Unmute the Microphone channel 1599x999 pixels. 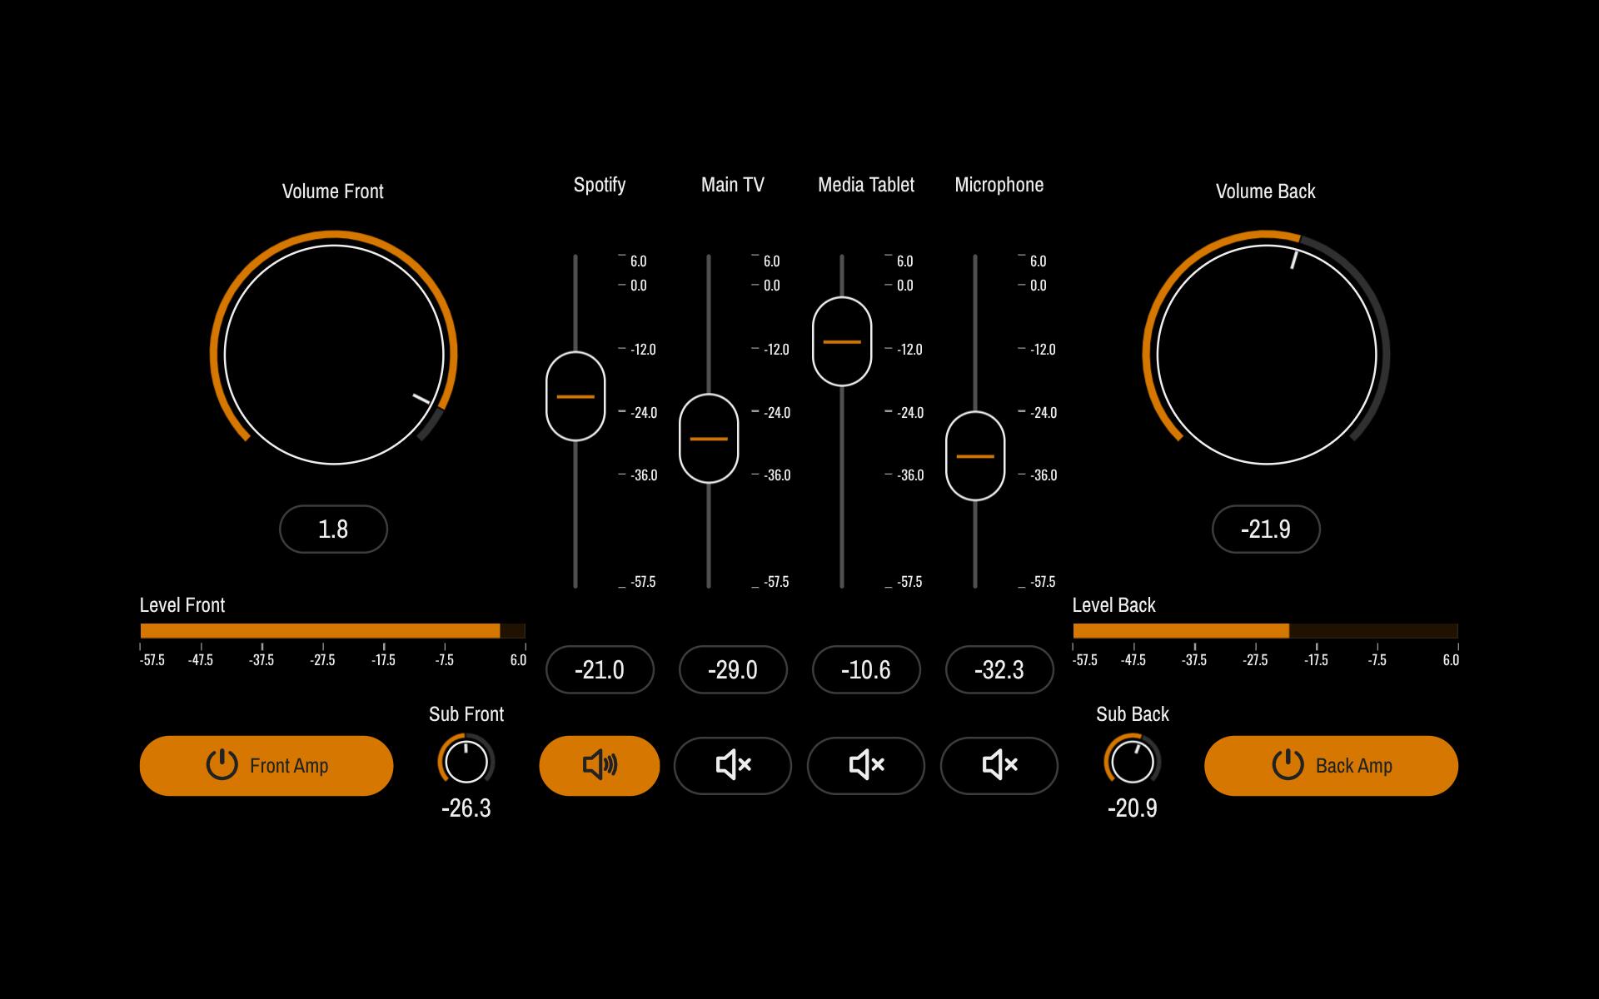click(x=999, y=765)
